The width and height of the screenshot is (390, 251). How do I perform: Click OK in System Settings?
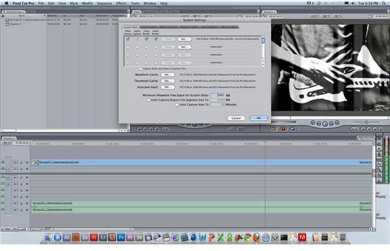click(x=259, y=118)
